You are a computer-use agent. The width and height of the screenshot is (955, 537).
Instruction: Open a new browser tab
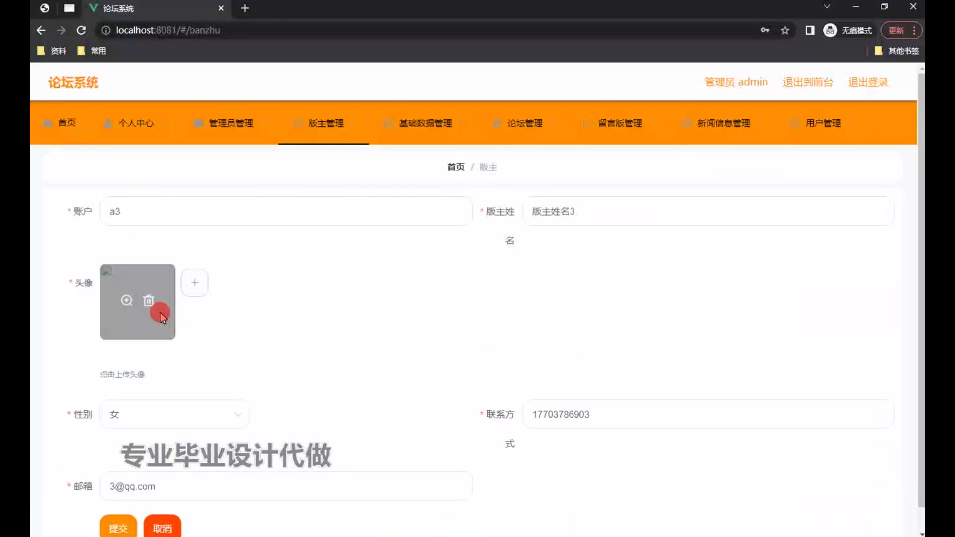(245, 8)
